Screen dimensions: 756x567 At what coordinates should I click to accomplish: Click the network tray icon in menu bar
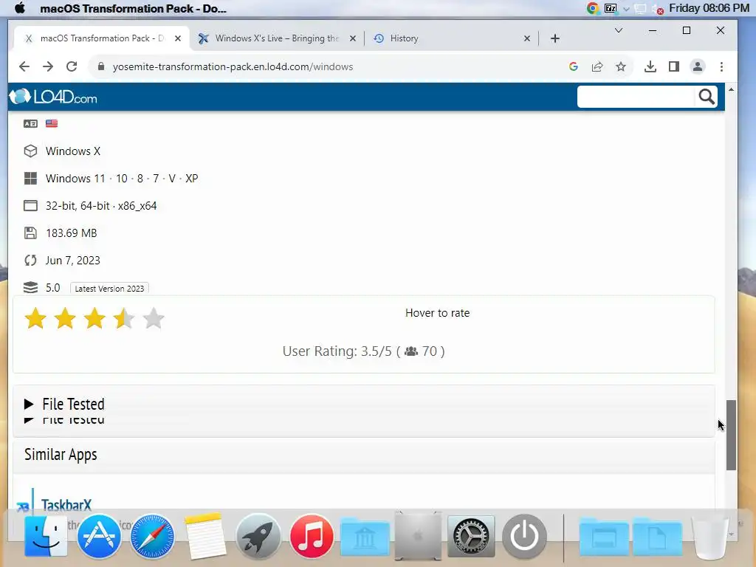[640, 9]
